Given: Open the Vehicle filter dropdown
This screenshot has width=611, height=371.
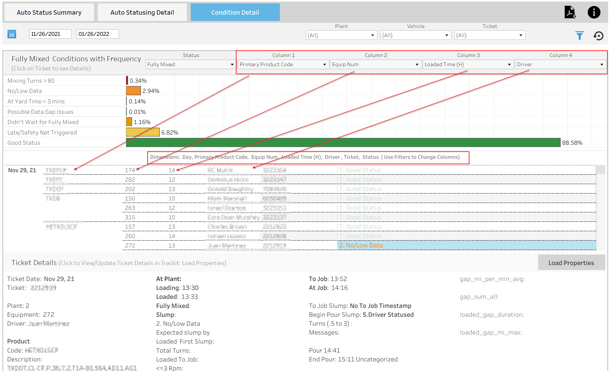Looking at the screenshot, I should pos(416,35).
